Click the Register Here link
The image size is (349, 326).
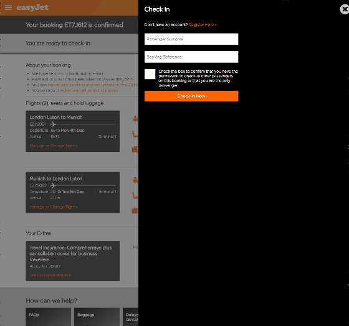203,25
